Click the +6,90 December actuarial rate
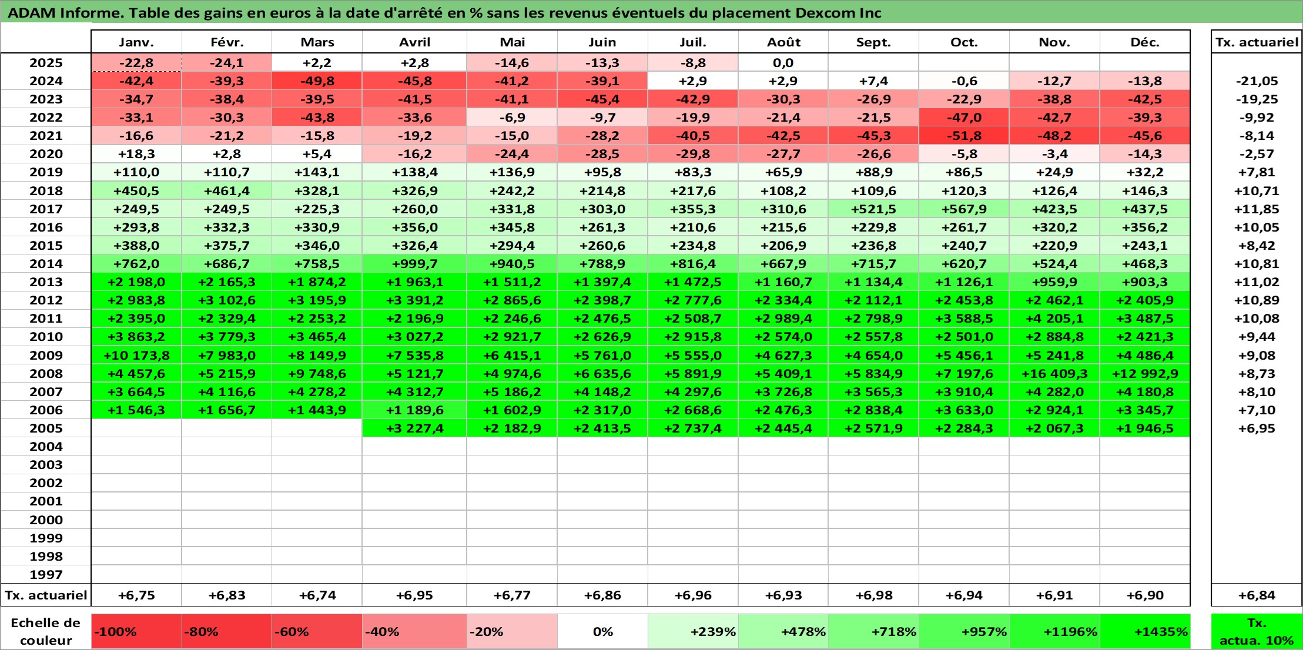Image resolution: width=1303 pixels, height=650 pixels. [x=1145, y=595]
